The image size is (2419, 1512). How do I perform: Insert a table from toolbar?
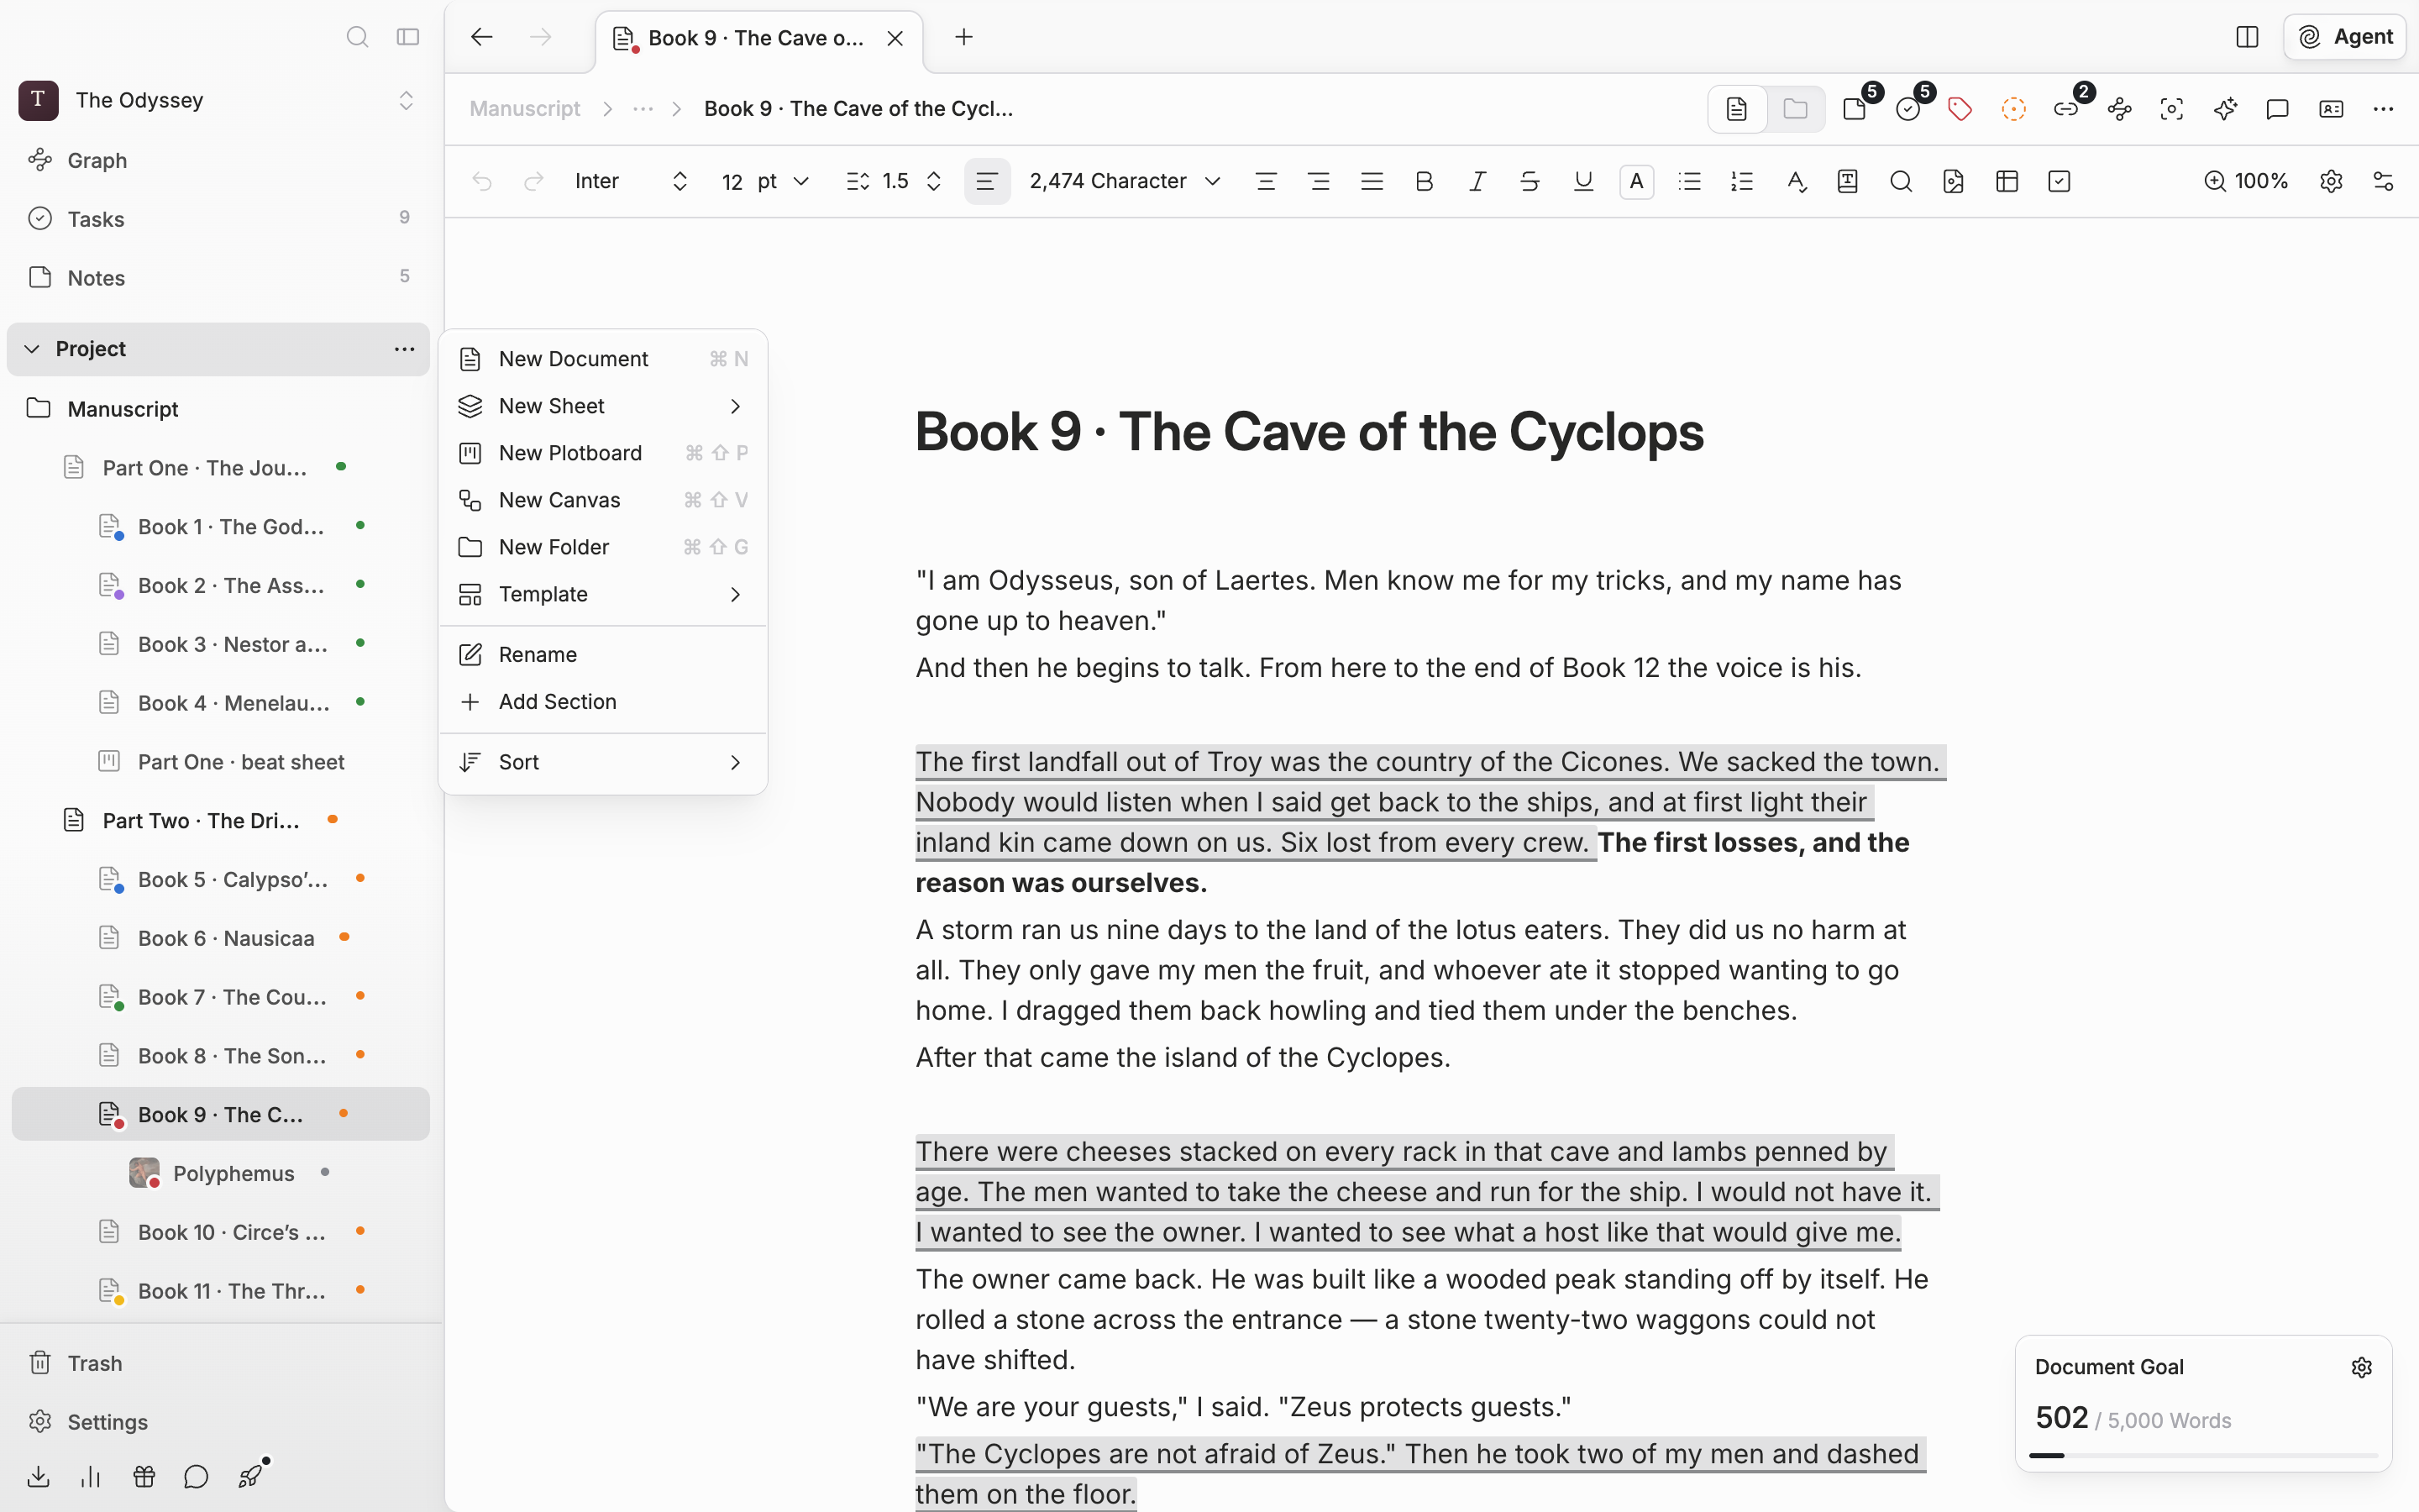point(2007,181)
